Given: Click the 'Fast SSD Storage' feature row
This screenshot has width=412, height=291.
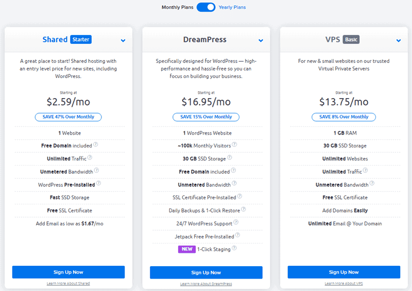Looking at the screenshot, I should 70,198.
